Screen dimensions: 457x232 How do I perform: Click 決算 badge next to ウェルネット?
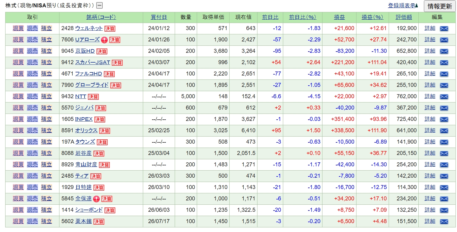[110, 29]
